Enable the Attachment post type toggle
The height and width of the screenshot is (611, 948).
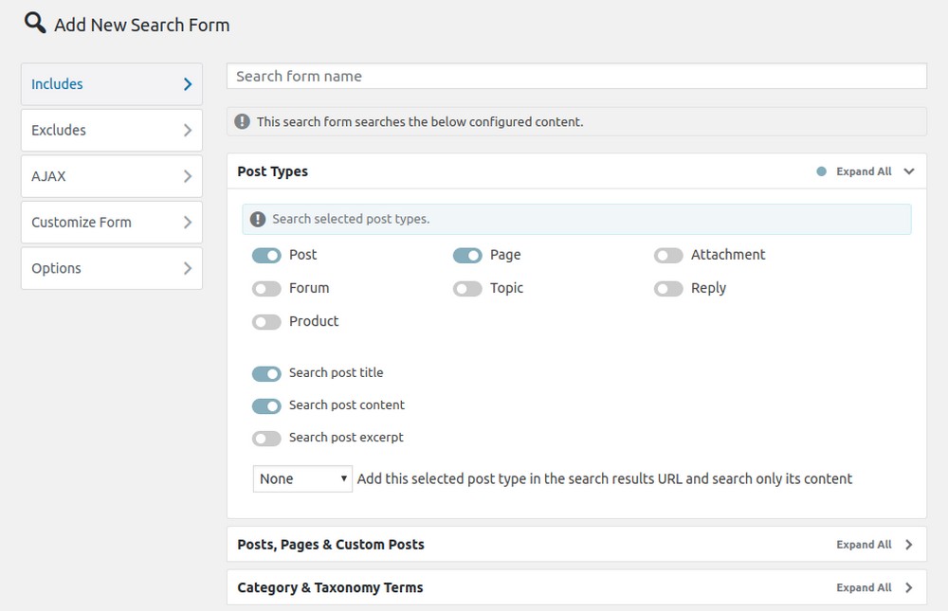668,255
